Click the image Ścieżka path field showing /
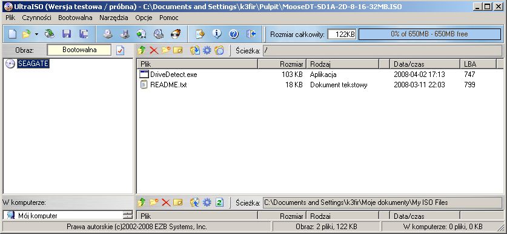Screen dimensions: 507x234 [382, 50]
